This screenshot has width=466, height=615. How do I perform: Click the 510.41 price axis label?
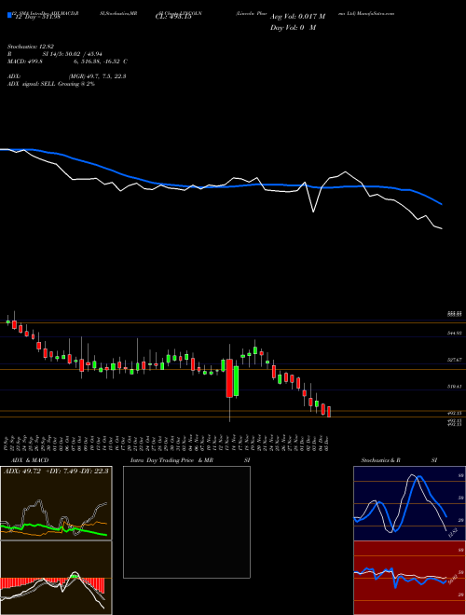(x=456, y=387)
